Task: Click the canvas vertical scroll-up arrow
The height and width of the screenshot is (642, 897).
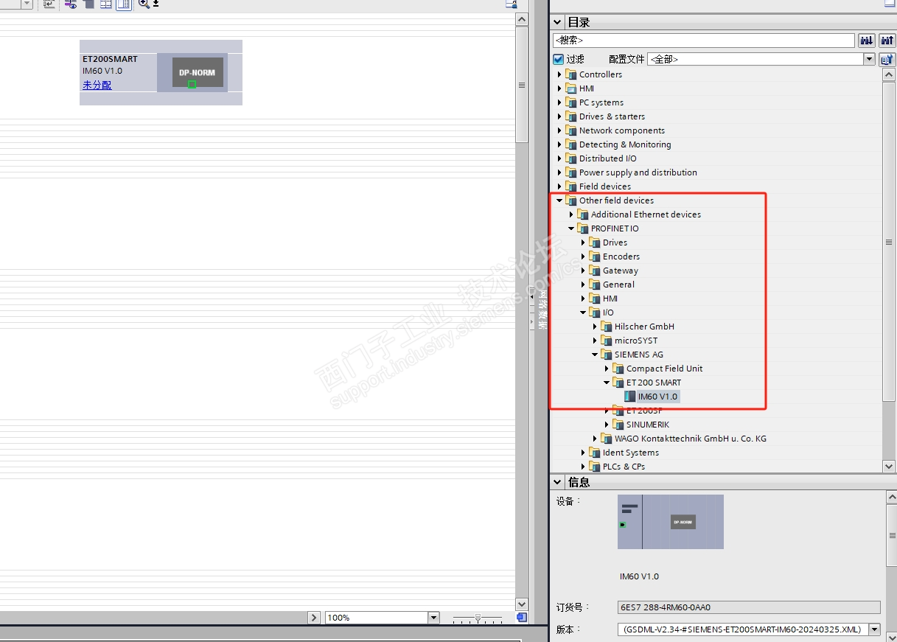Action: [x=522, y=20]
